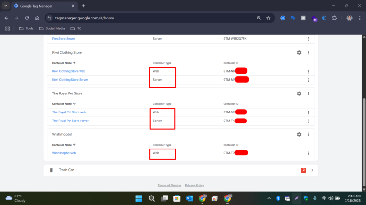
Task: Open the Windows Start menu
Action: click(139, 198)
